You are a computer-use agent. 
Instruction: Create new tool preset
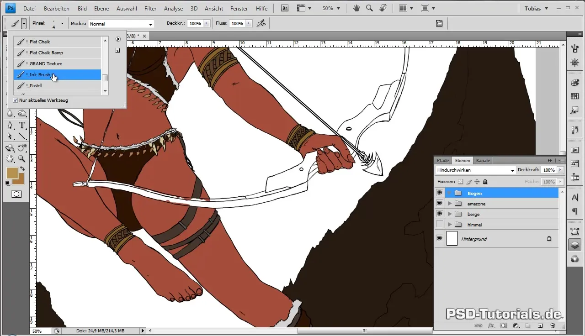117,51
